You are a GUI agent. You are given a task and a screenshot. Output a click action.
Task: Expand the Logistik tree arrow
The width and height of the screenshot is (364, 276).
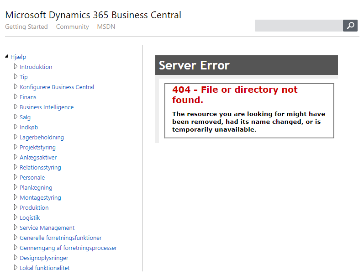16,217
